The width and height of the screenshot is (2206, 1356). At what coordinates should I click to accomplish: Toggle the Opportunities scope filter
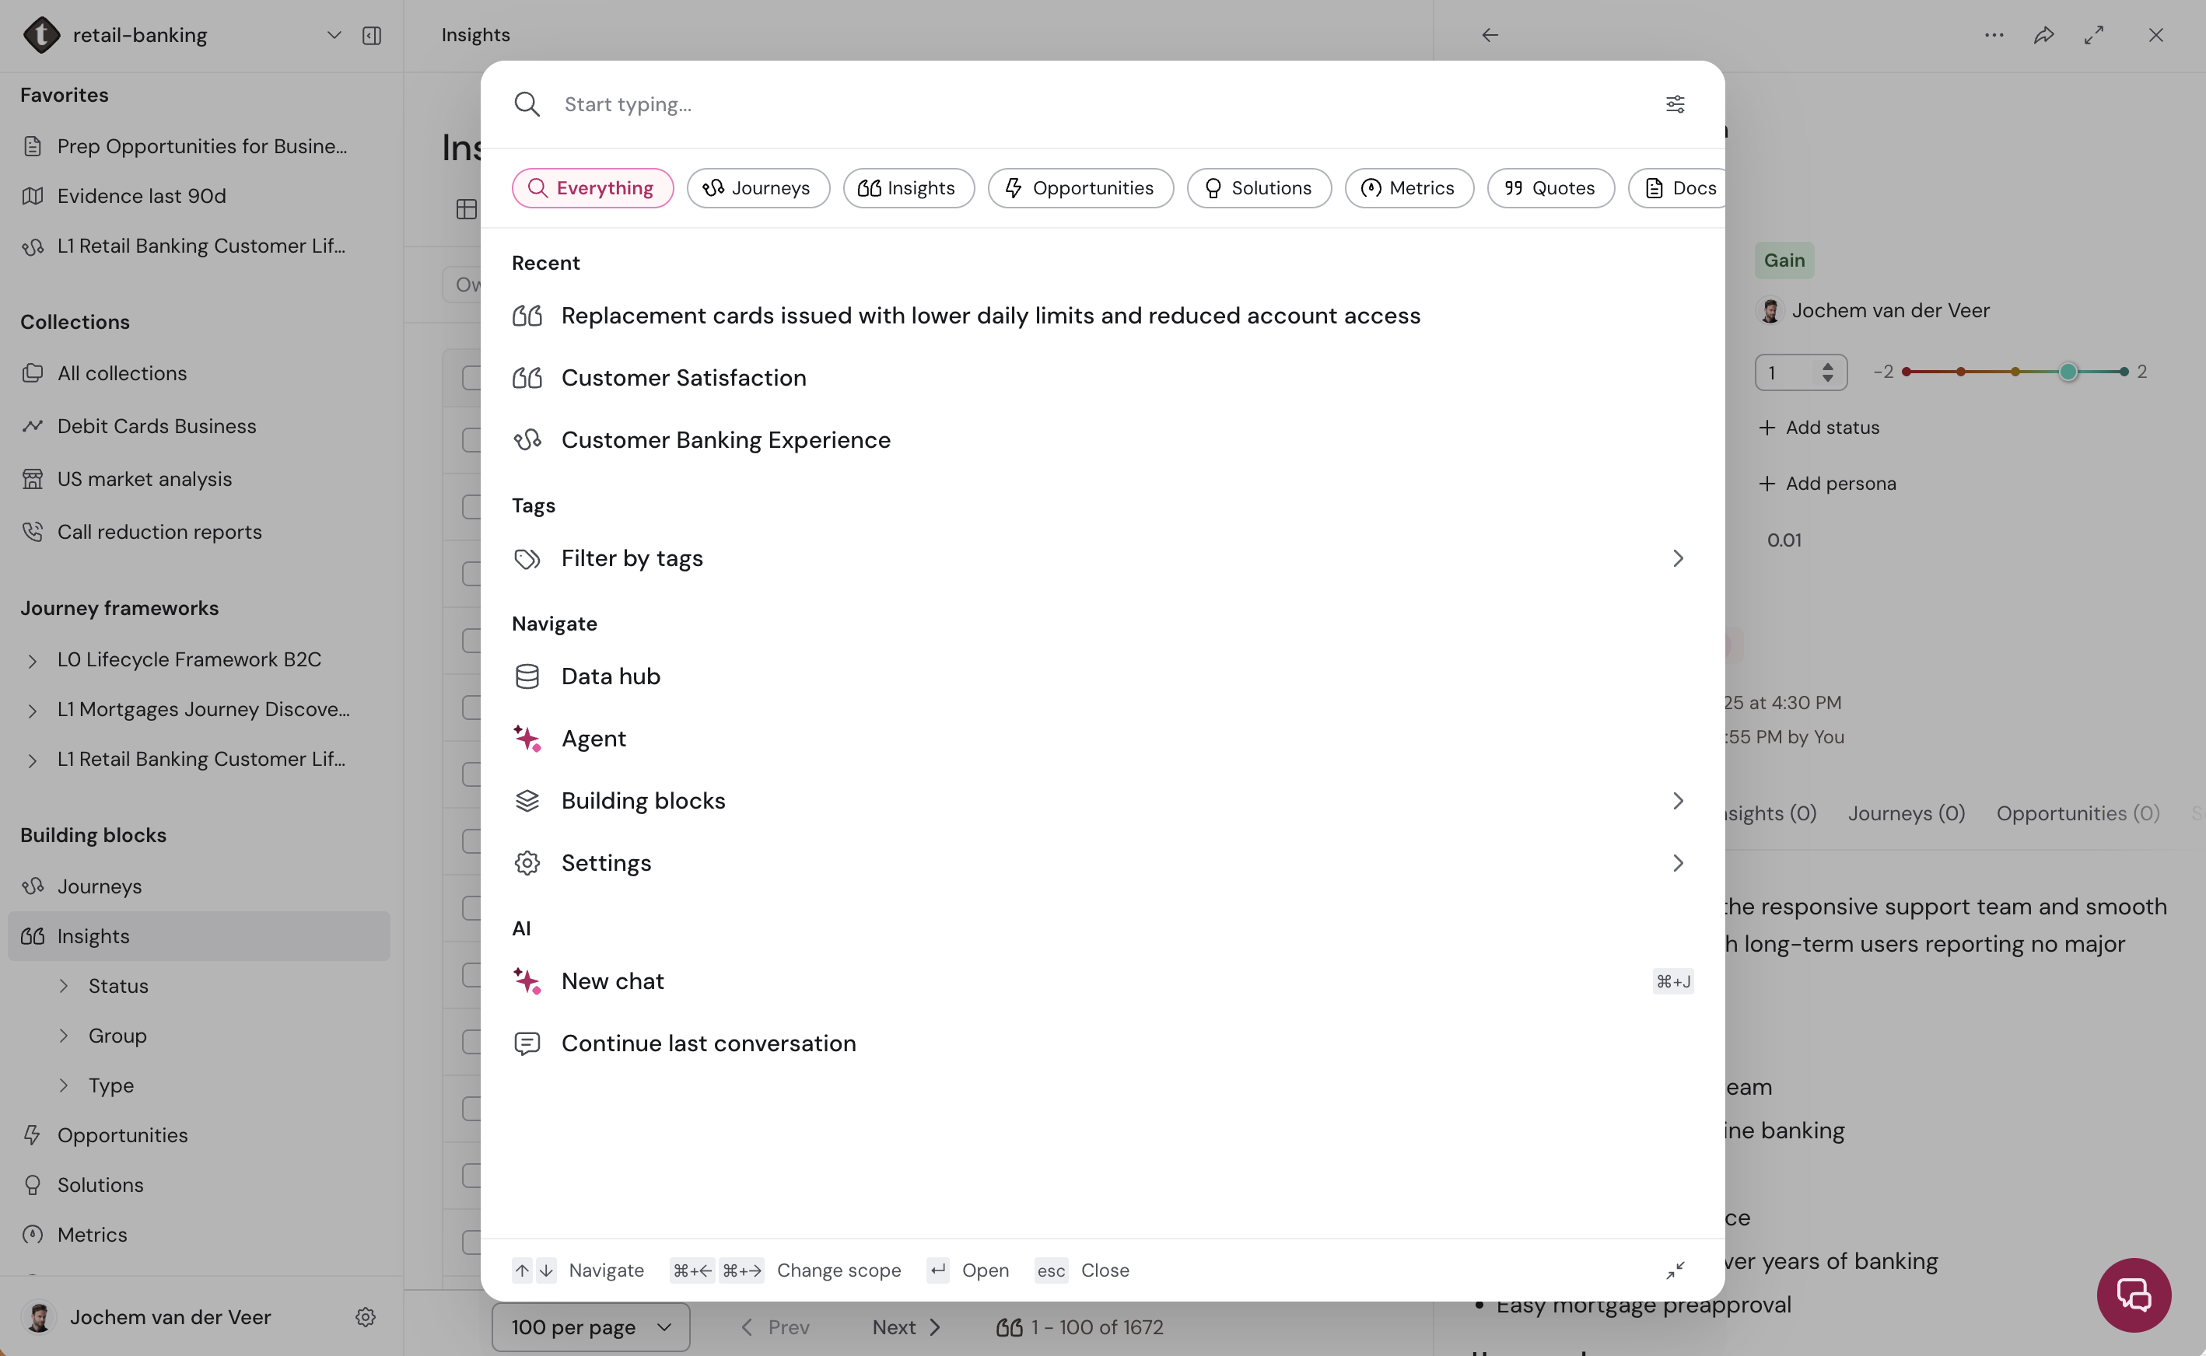pos(1080,187)
